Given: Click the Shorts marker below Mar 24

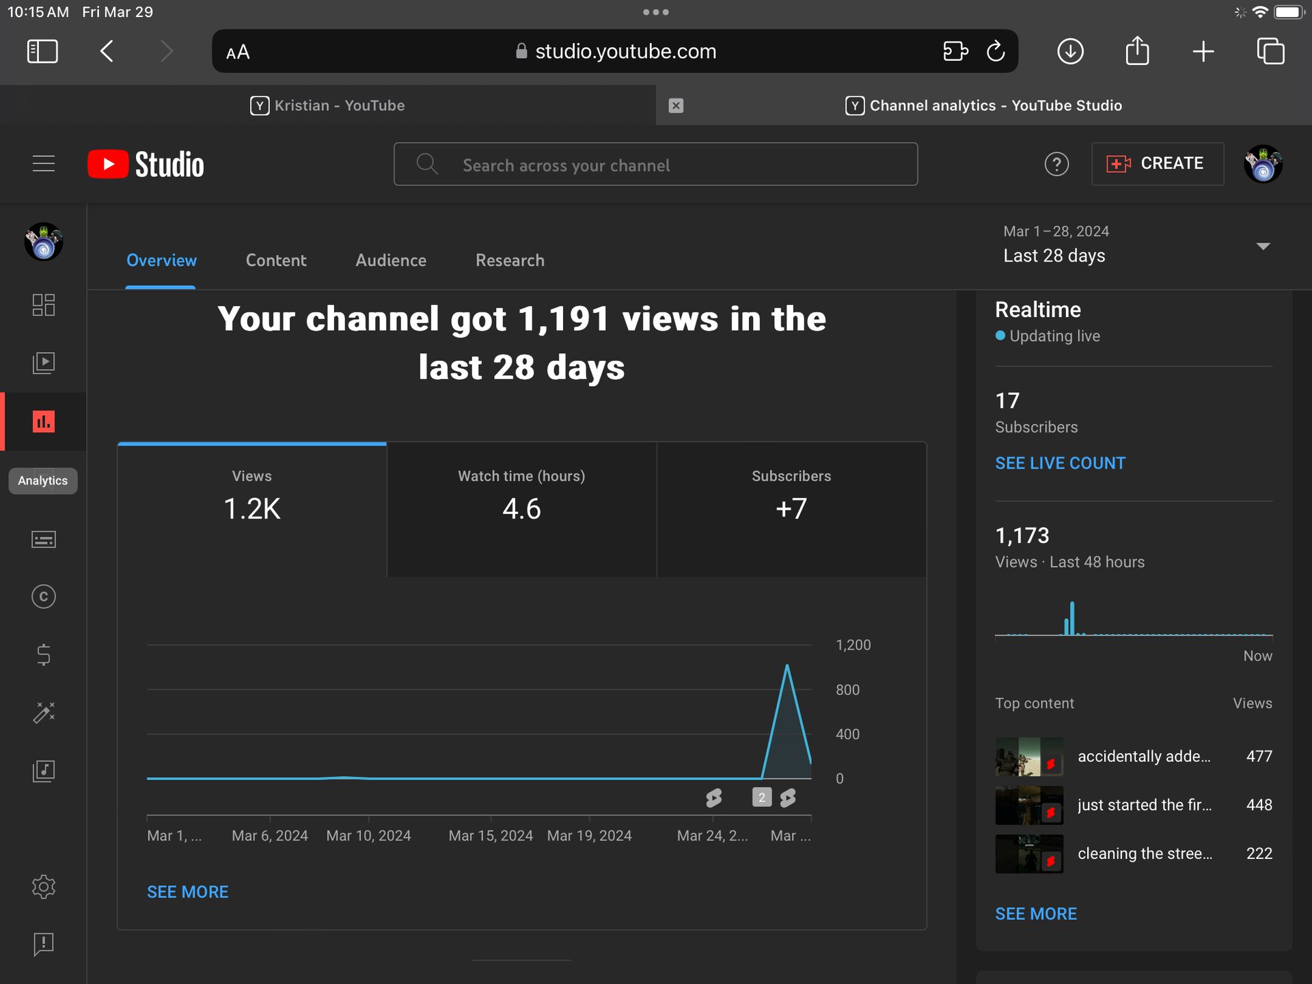Looking at the screenshot, I should 714,797.
